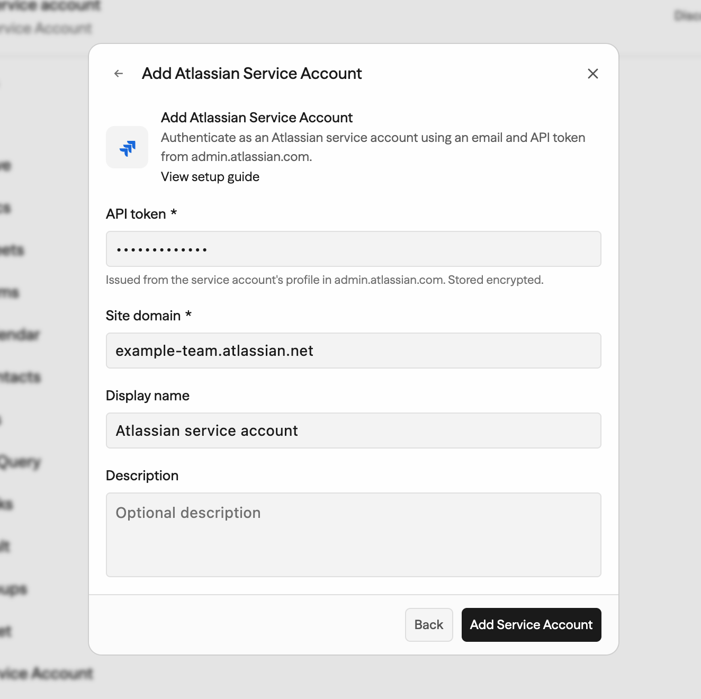Screen dimensions: 701x699
Task: Click the Back button
Action: coord(429,625)
